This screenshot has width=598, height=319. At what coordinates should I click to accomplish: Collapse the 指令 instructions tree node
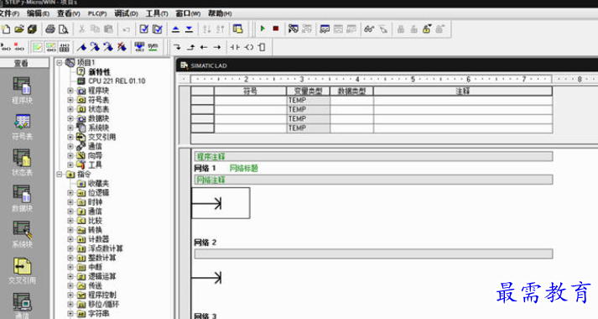60,175
